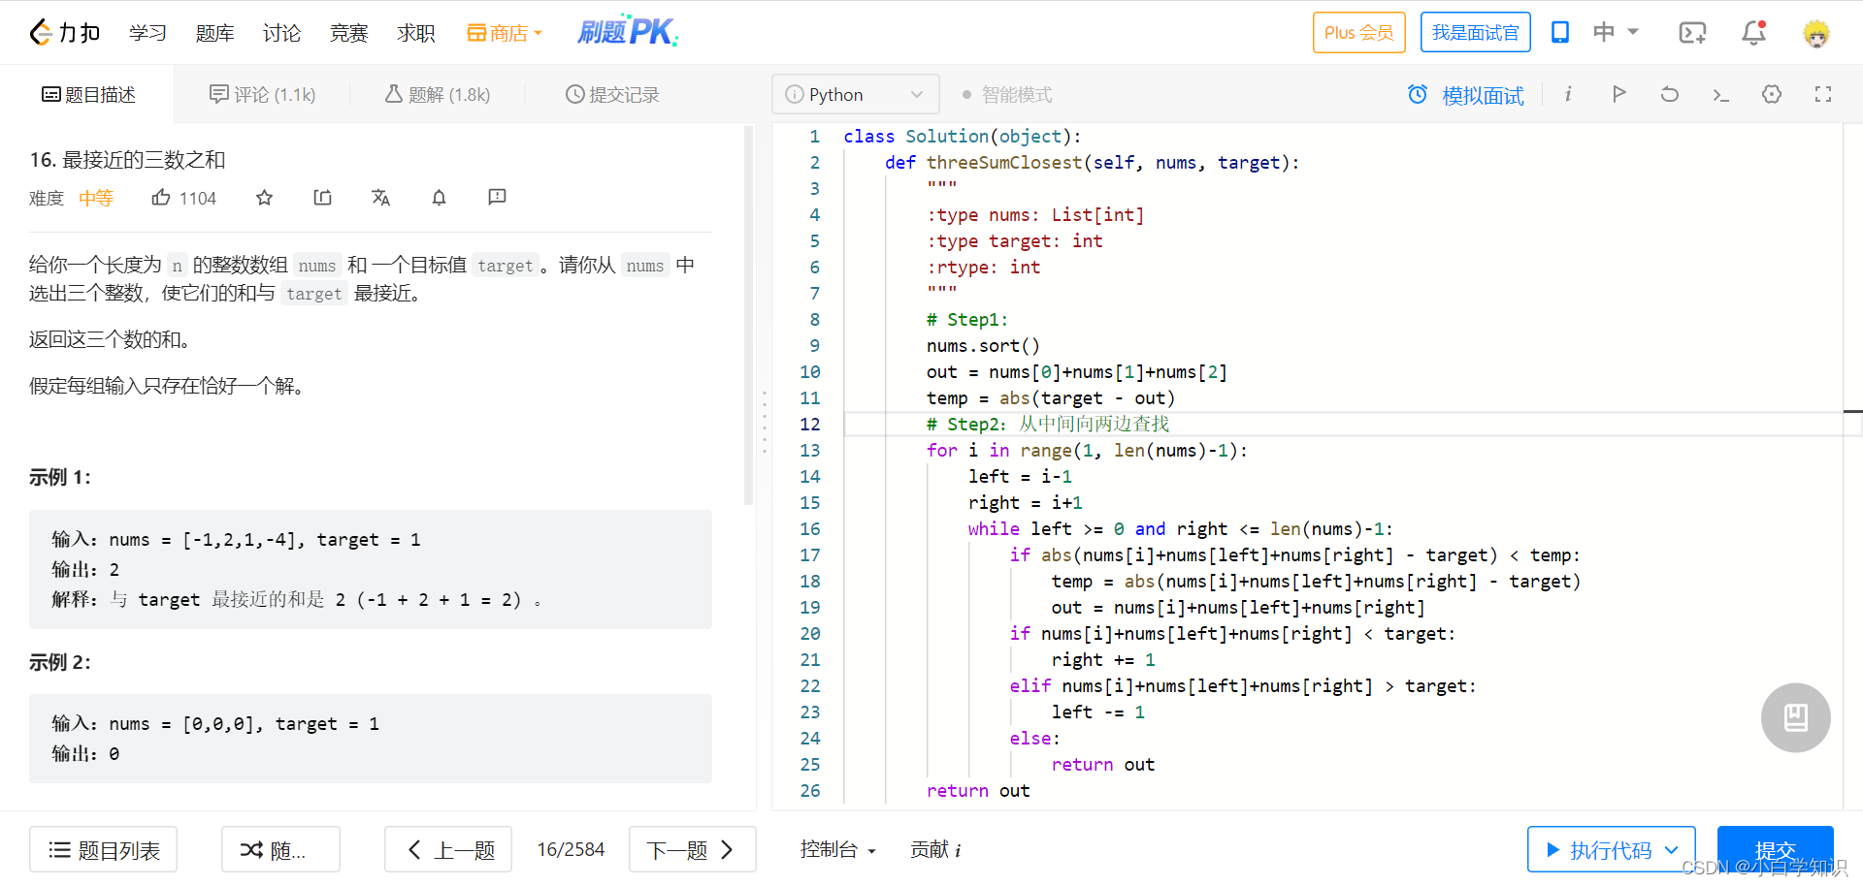Click the Plus 会员 button
The height and width of the screenshot is (886, 1863).
click(1358, 32)
